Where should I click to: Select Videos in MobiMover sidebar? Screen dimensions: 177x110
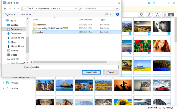[x=14, y=83]
